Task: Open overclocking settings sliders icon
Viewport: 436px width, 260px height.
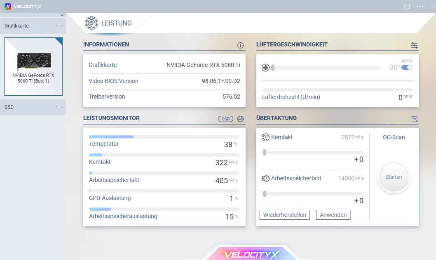Action: coord(414,119)
